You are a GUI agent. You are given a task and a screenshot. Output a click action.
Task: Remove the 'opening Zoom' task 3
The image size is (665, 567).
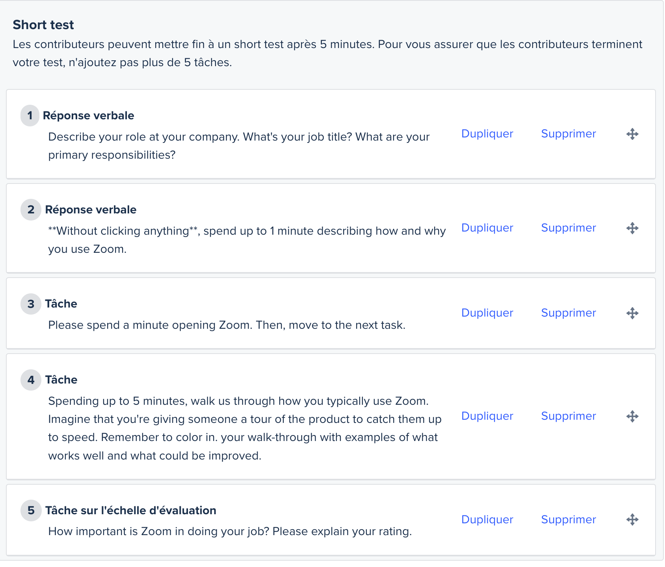click(568, 313)
